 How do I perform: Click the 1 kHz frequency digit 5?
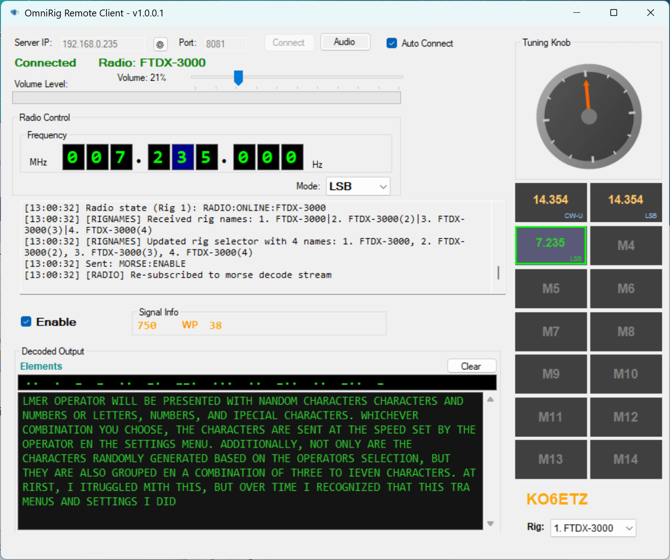[207, 157]
